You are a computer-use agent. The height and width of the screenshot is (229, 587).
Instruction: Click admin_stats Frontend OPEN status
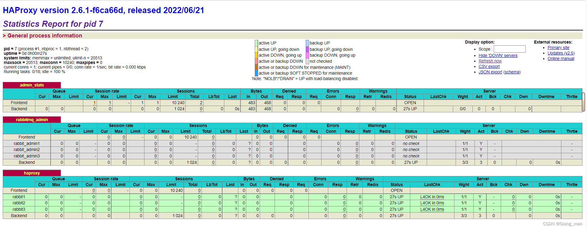(x=410, y=103)
